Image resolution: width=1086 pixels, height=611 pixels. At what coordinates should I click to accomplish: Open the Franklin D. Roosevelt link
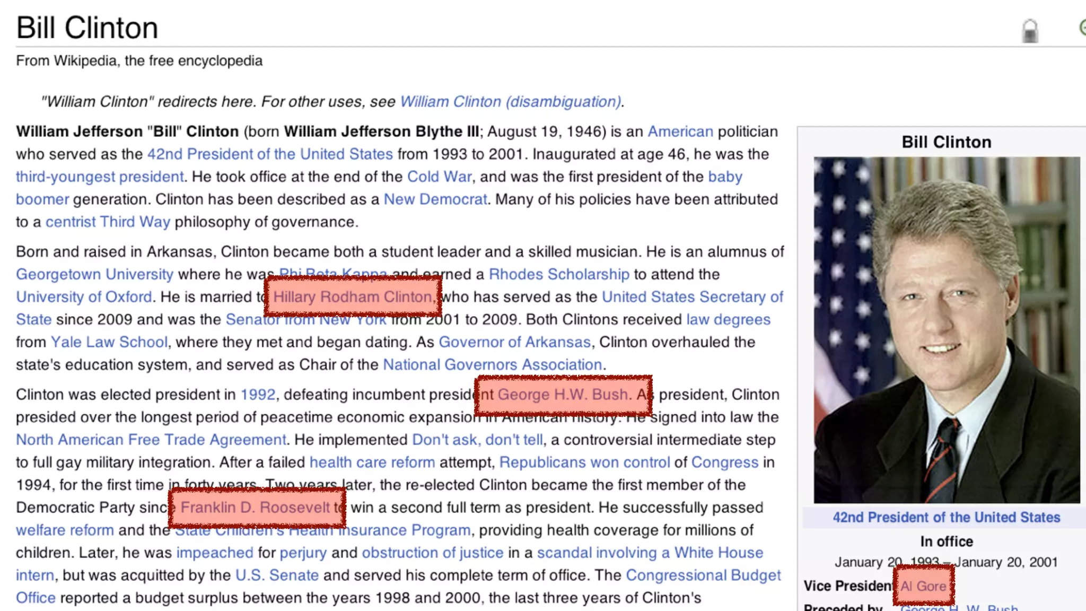(255, 508)
